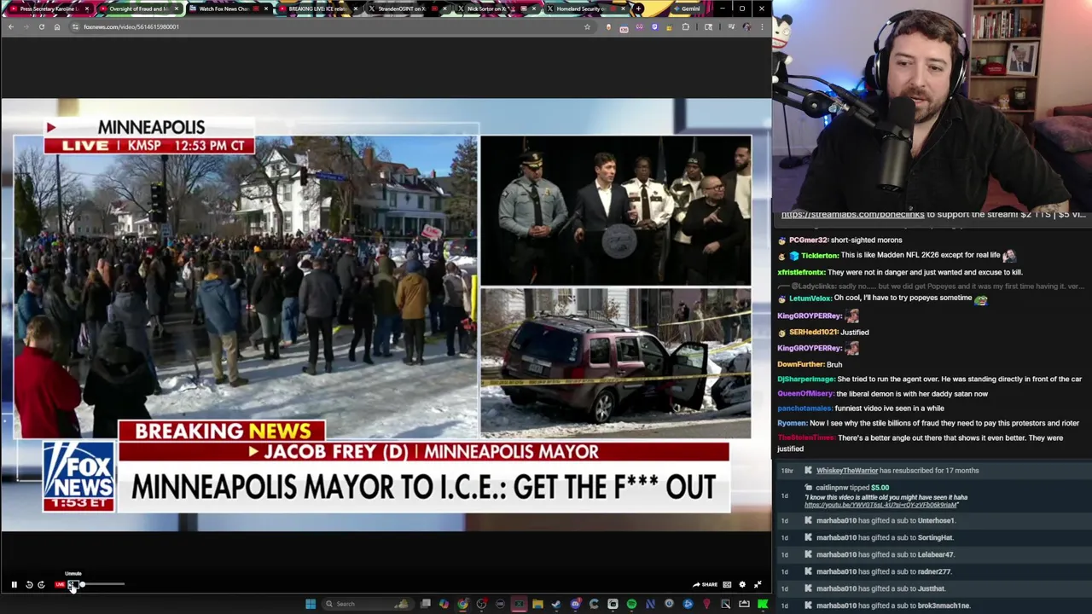The image size is (1092, 614).
Task: Open video player settings gear
Action: 742,584
